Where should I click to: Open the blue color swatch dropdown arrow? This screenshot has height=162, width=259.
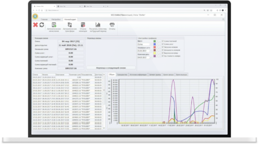click(x=157, y=44)
